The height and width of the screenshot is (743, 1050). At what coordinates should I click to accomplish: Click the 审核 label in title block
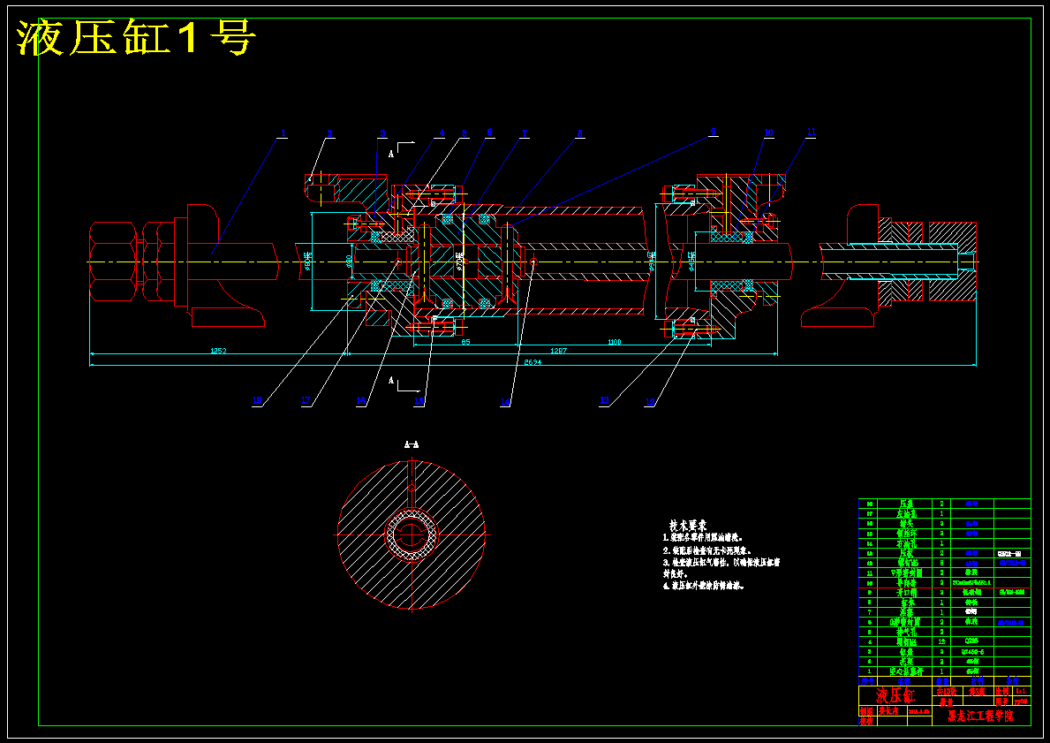click(866, 722)
